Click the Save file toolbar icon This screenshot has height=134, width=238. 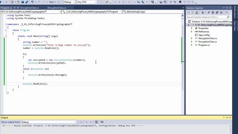(x=23, y=2)
